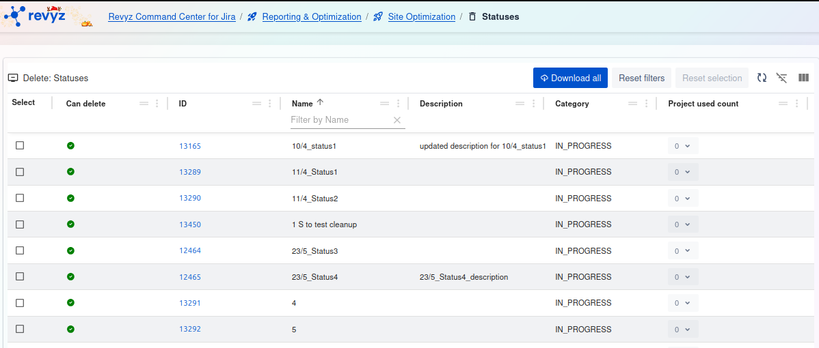Tick the checkbox for 23/5_Status3 row
This screenshot has height=348, width=819.
(x=20, y=250)
